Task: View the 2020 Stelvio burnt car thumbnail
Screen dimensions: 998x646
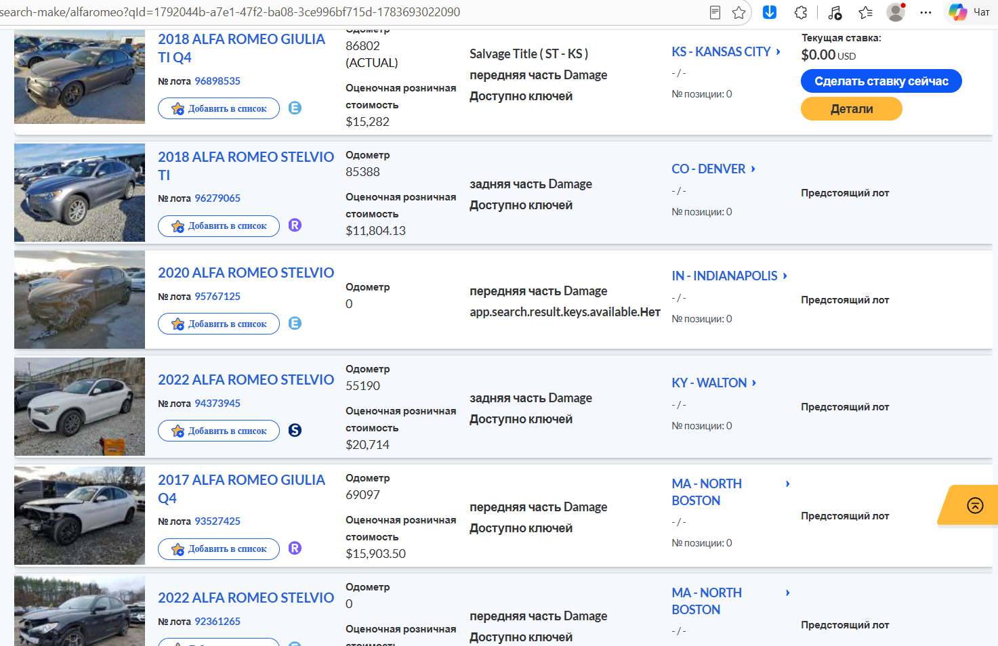Action: [79, 299]
